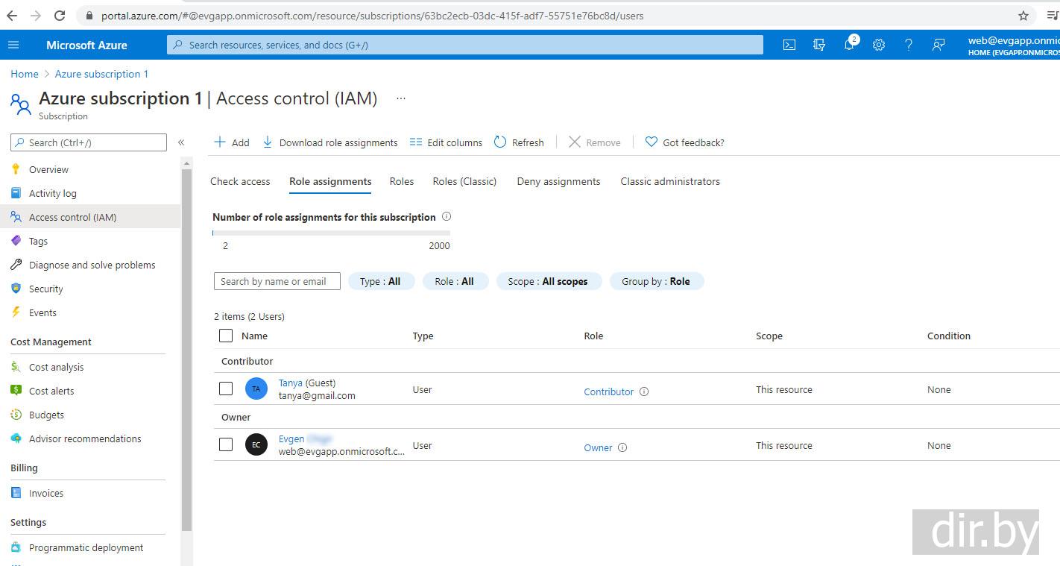Click the help question mark icon
The image size is (1060, 566).
908,45
